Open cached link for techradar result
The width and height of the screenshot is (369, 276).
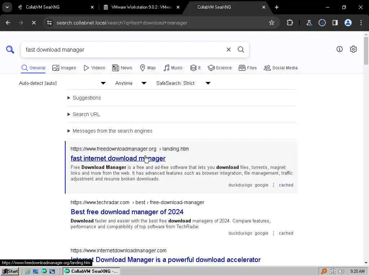click(x=286, y=233)
